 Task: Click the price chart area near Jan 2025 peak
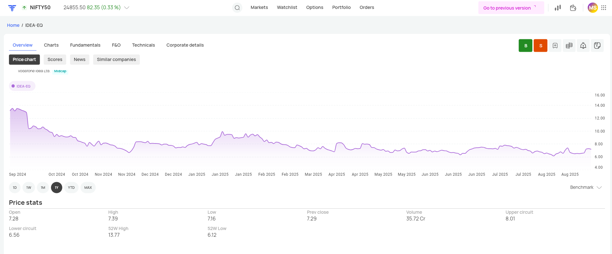click(x=223, y=132)
